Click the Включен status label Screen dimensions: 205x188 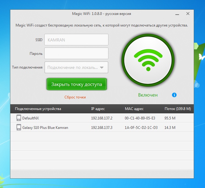click(x=148, y=95)
